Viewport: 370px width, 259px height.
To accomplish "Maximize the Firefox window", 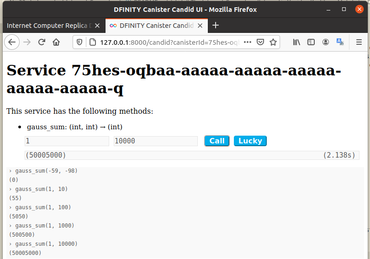I will coord(344,10).
